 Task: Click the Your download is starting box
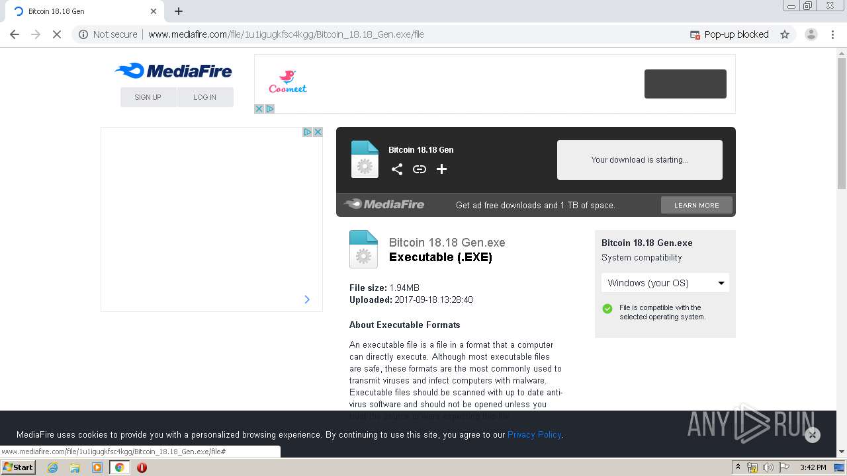click(640, 160)
